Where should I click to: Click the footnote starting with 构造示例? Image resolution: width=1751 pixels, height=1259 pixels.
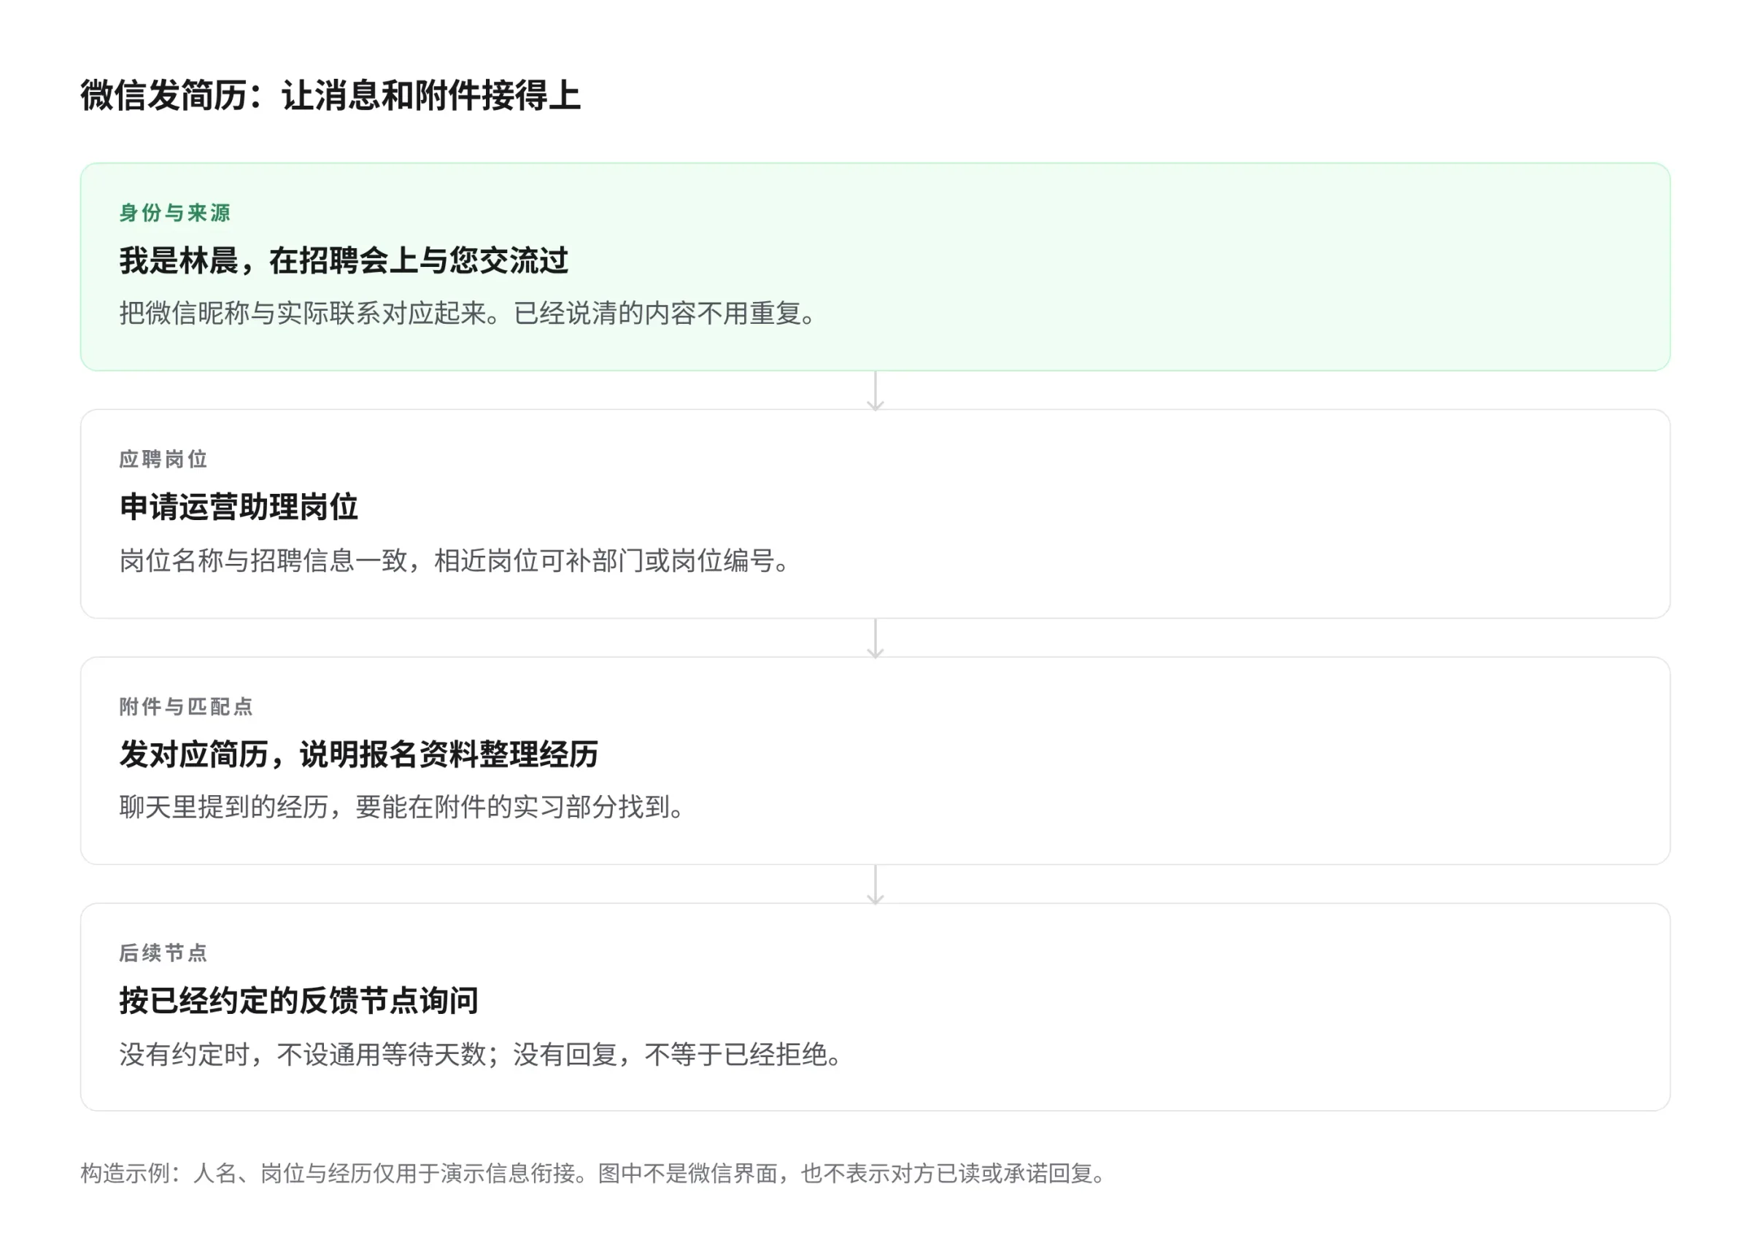pos(595,1174)
